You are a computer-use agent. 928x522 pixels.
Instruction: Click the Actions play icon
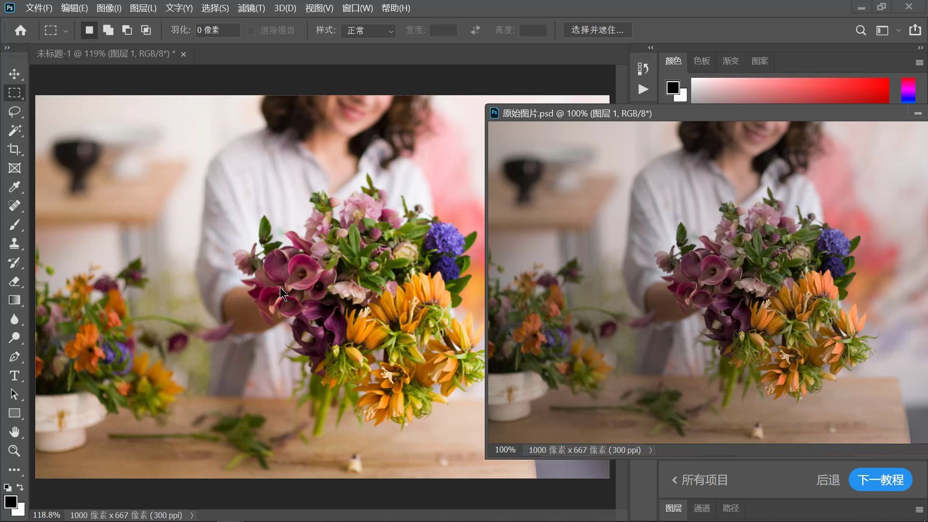(643, 89)
